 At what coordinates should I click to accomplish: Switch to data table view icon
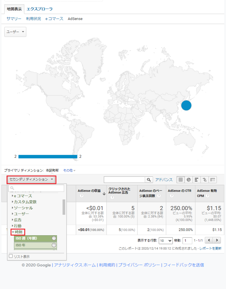(181, 180)
